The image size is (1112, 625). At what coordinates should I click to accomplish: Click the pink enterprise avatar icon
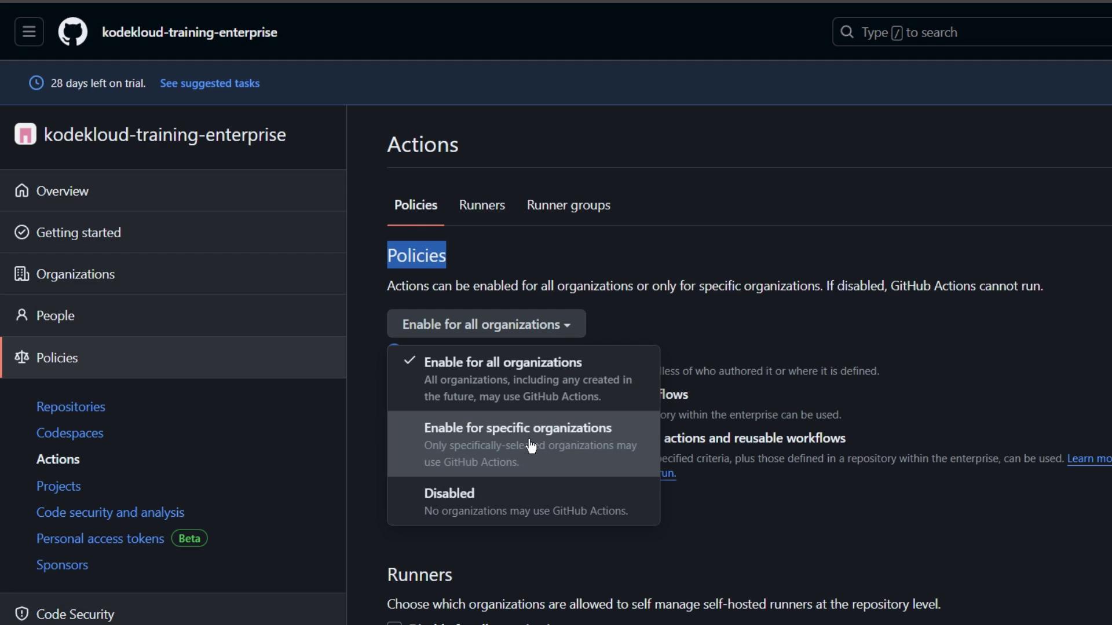(x=25, y=134)
